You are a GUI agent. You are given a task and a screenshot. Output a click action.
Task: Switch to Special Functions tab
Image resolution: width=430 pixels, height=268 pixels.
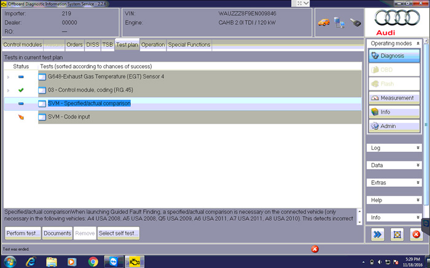tap(189, 45)
